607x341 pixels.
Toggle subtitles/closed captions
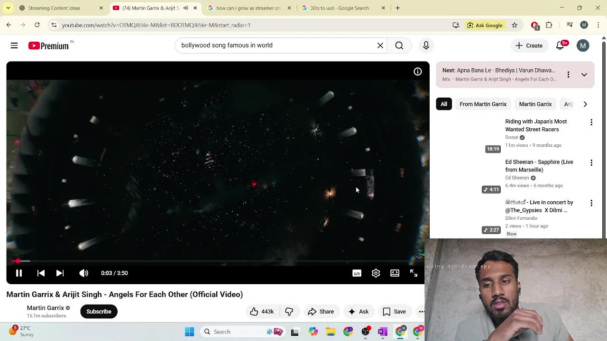tap(357, 273)
